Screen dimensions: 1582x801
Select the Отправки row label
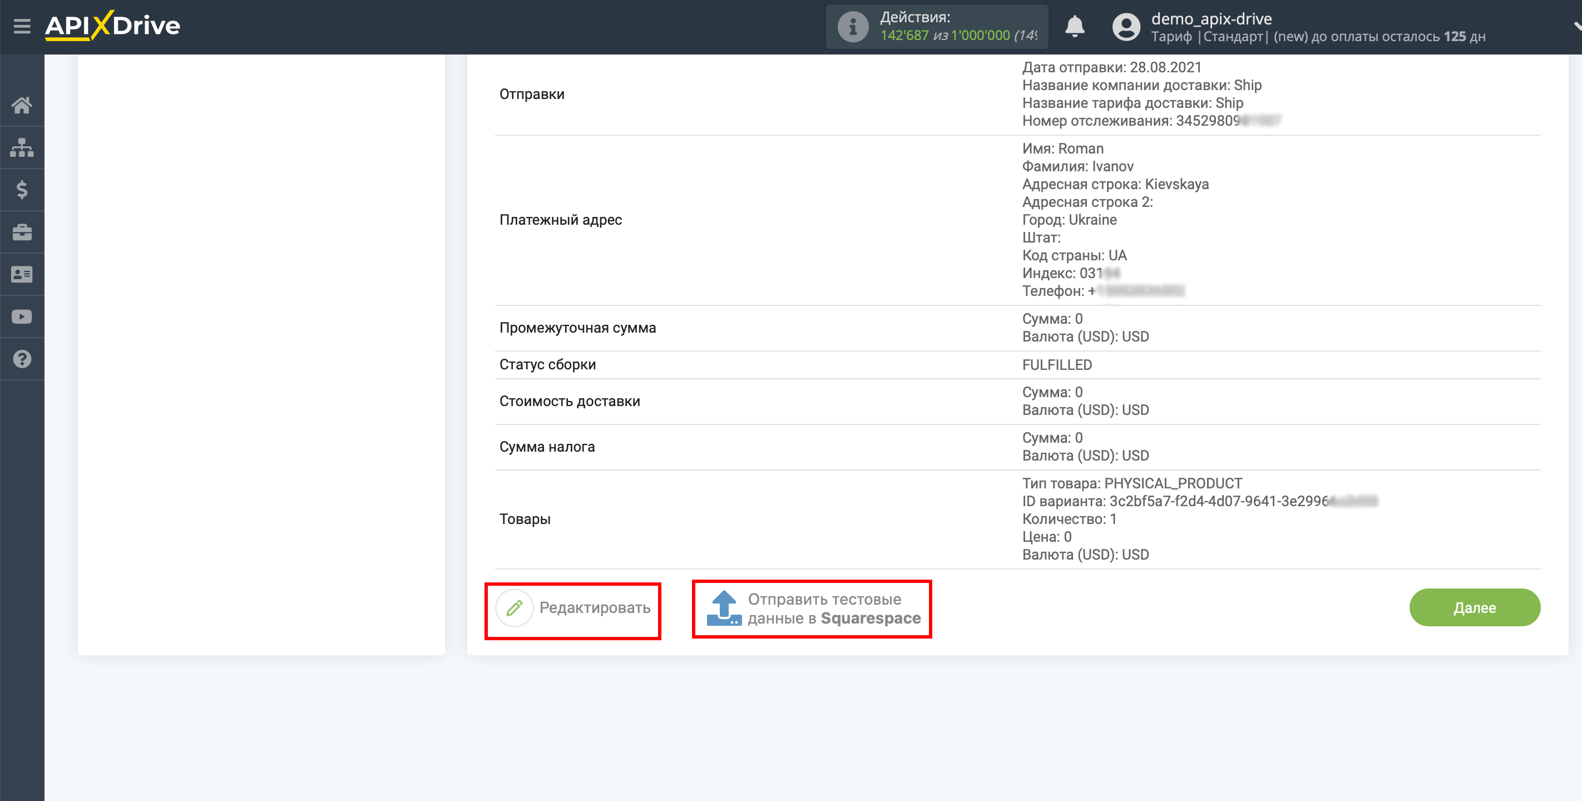coord(532,94)
